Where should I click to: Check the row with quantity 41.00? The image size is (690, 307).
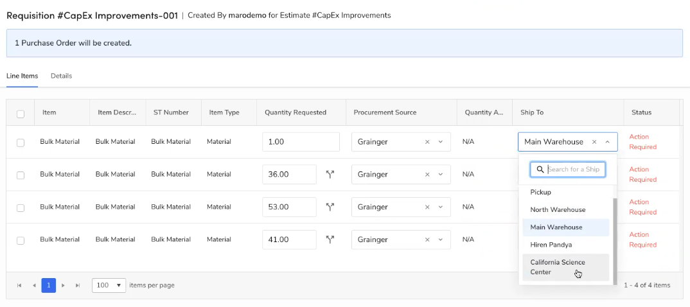click(x=21, y=240)
